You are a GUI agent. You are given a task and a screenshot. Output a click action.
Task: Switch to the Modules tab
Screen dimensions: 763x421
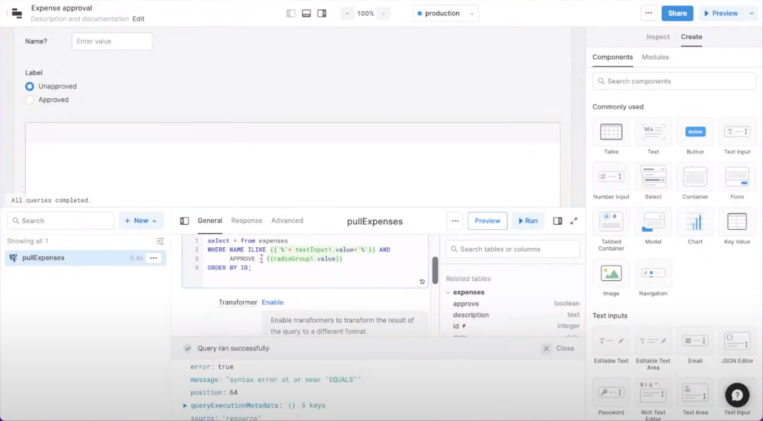pos(655,57)
